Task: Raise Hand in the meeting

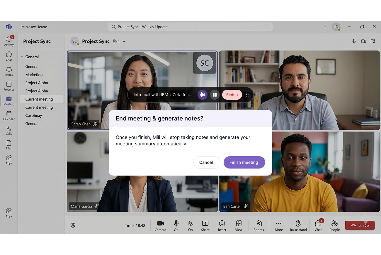Action: pyautogui.click(x=298, y=226)
